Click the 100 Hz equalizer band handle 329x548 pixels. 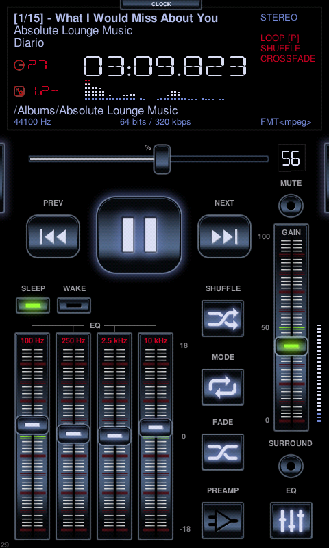pos(32,425)
